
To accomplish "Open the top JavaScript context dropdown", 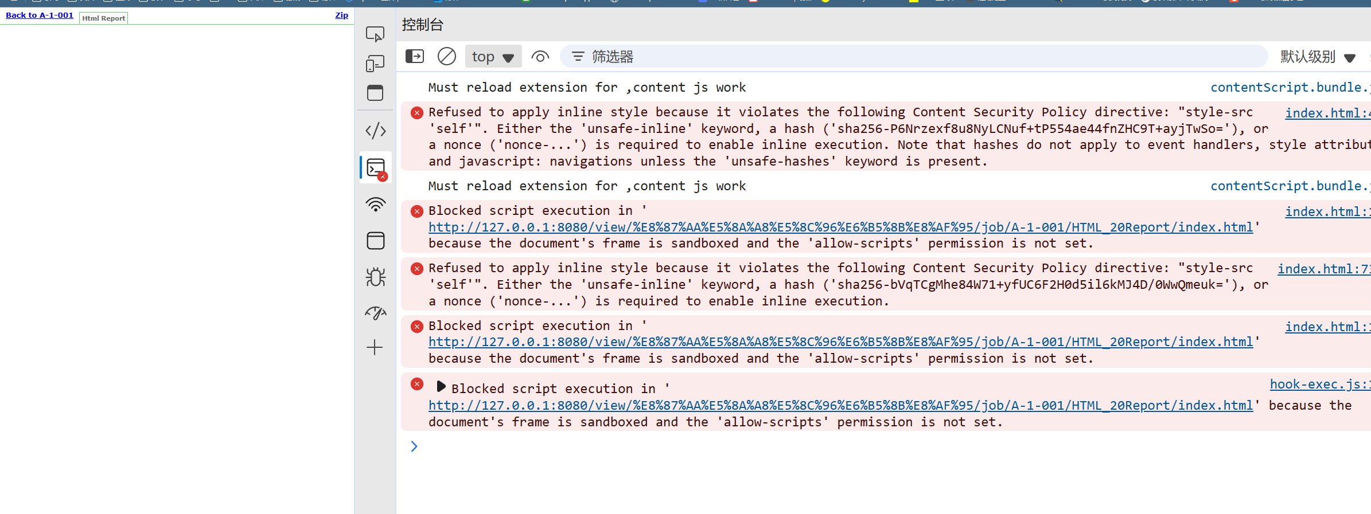I will pyautogui.click(x=493, y=57).
